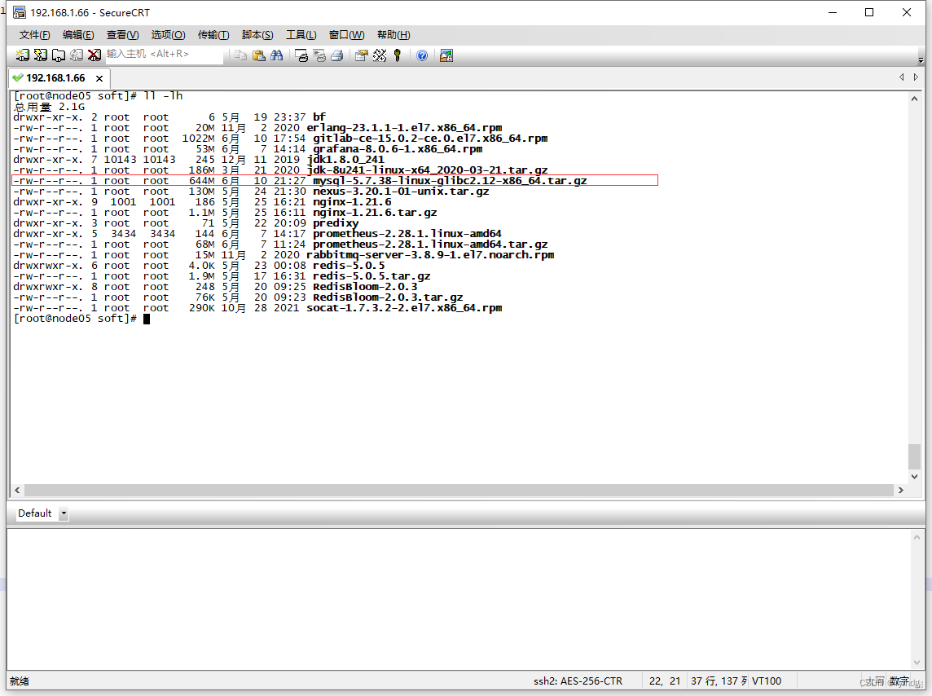Click the 就绪 status bar text
Image resolution: width=932 pixels, height=696 pixels.
pyautogui.click(x=20, y=681)
